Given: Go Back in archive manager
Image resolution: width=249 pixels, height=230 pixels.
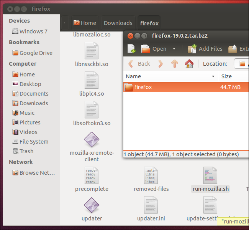Looking at the screenshot, I should point(139,64).
